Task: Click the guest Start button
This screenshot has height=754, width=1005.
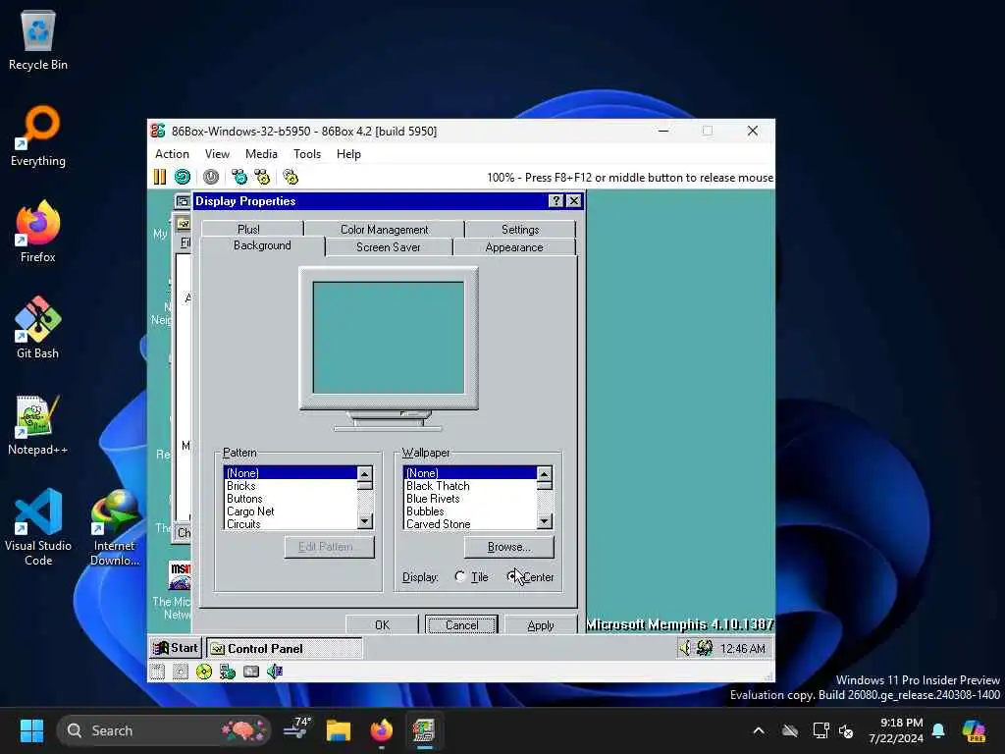Action: point(176,648)
